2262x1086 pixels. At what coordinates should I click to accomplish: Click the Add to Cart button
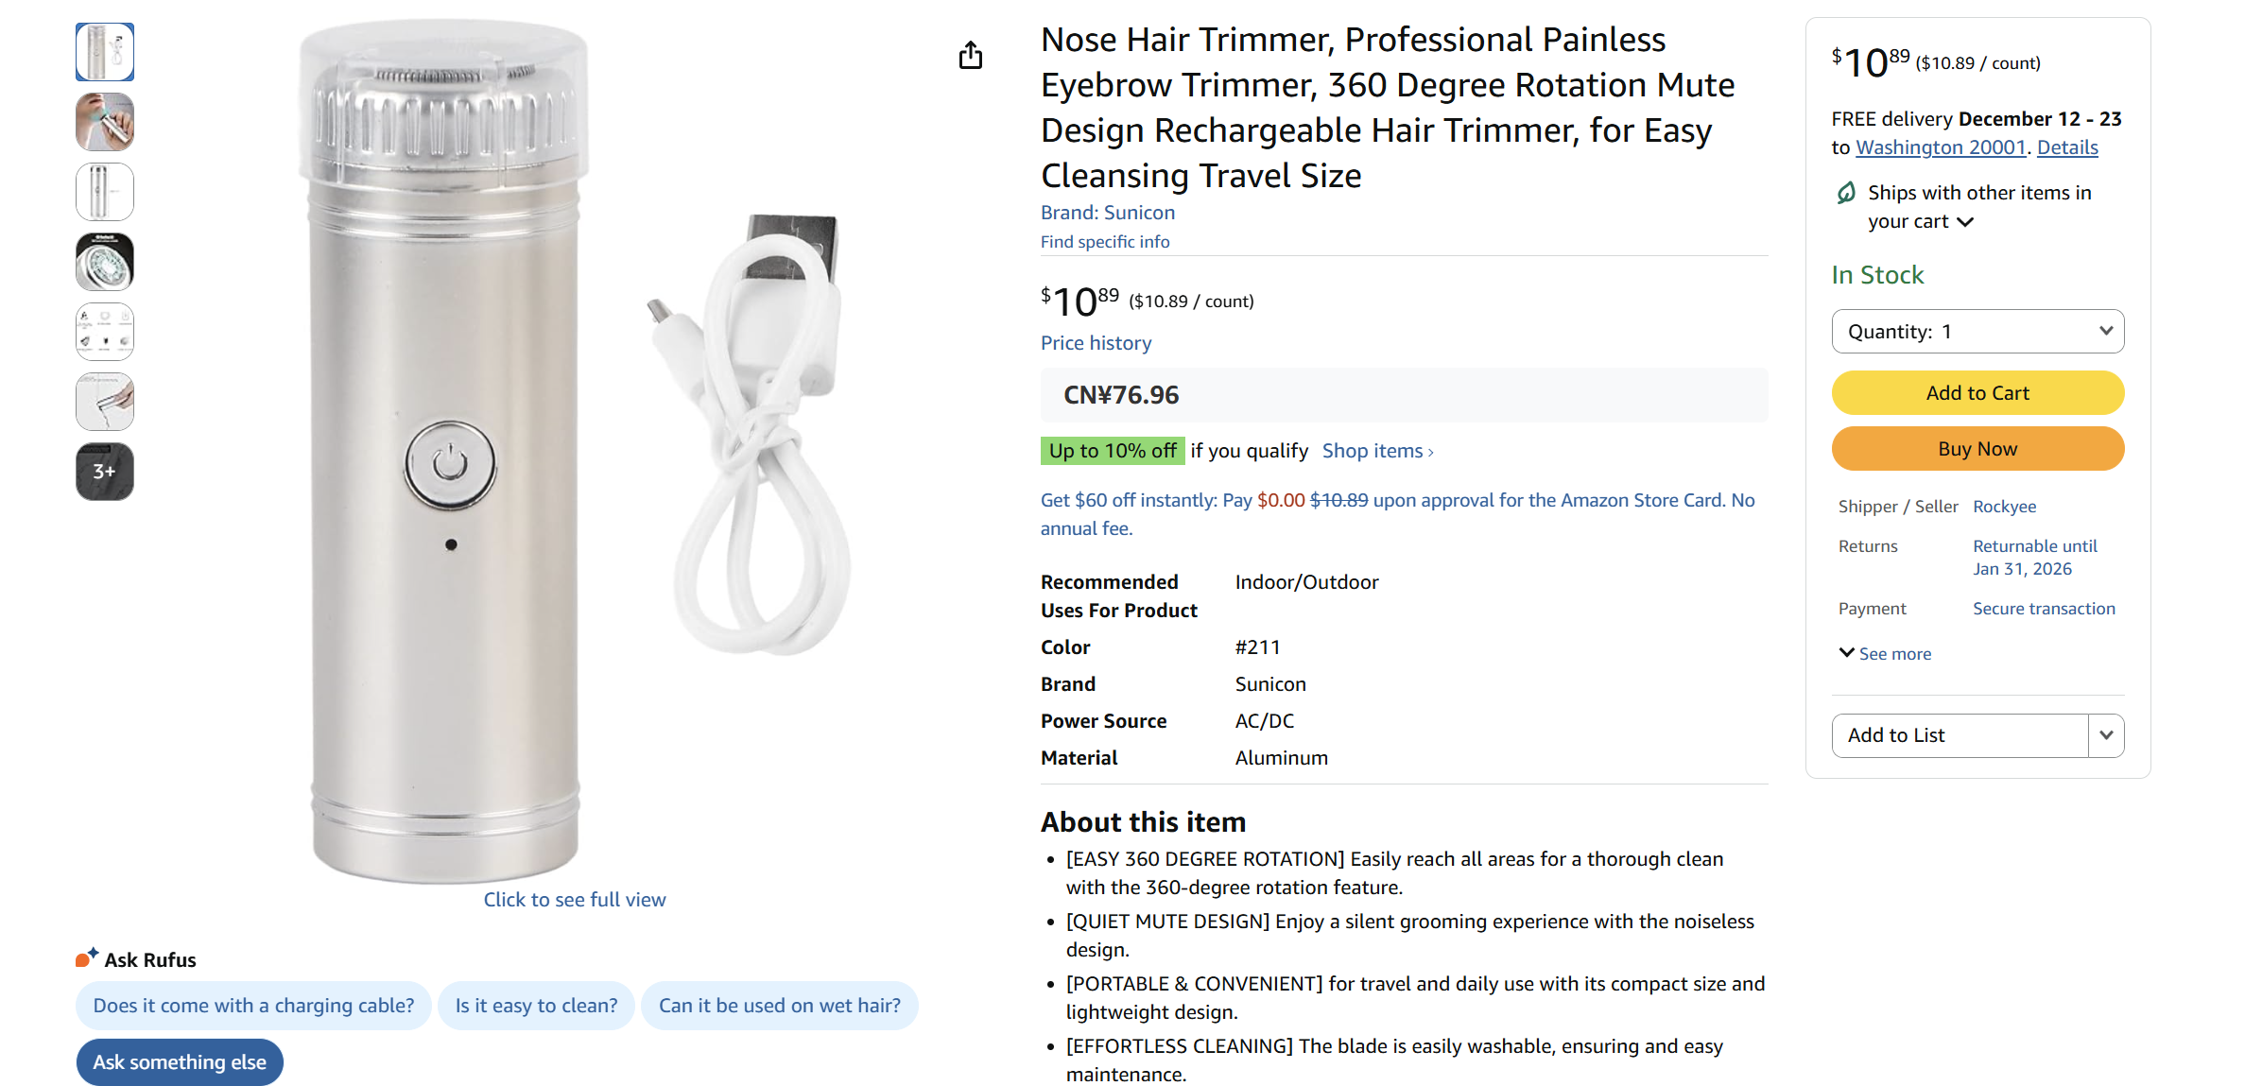pyautogui.click(x=1977, y=392)
